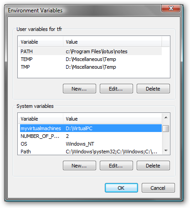Select the myvirtualmachines system variable
This screenshot has width=190, height=208.
click(x=91, y=128)
